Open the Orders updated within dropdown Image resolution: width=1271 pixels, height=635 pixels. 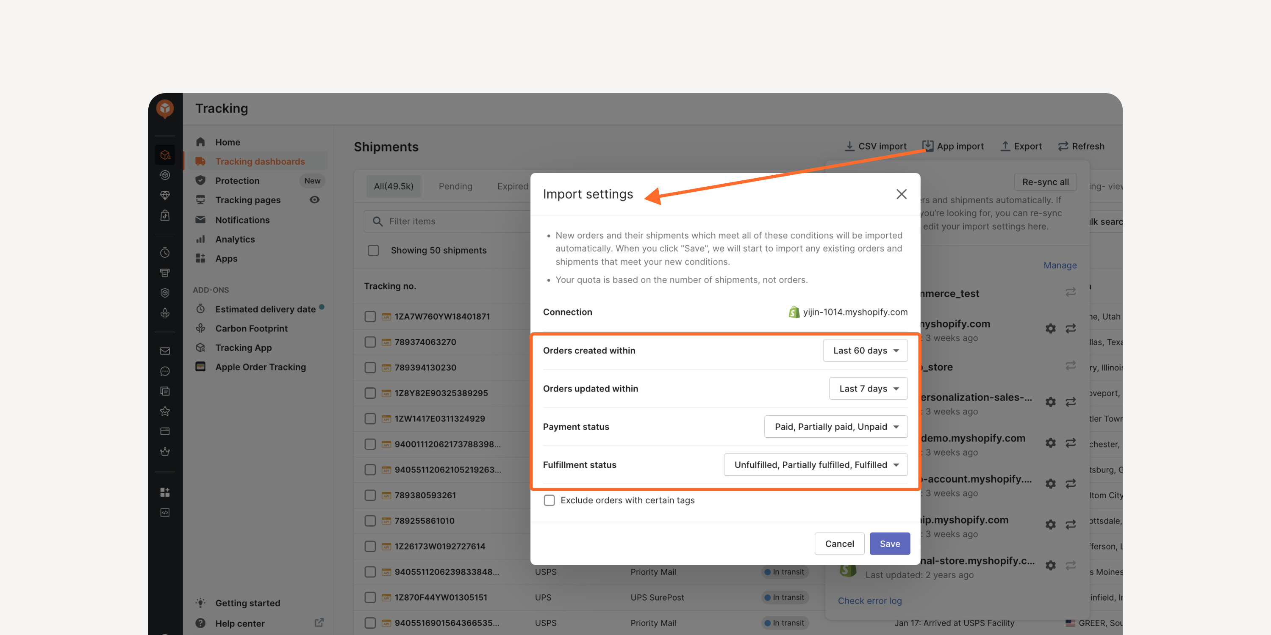pos(868,389)
